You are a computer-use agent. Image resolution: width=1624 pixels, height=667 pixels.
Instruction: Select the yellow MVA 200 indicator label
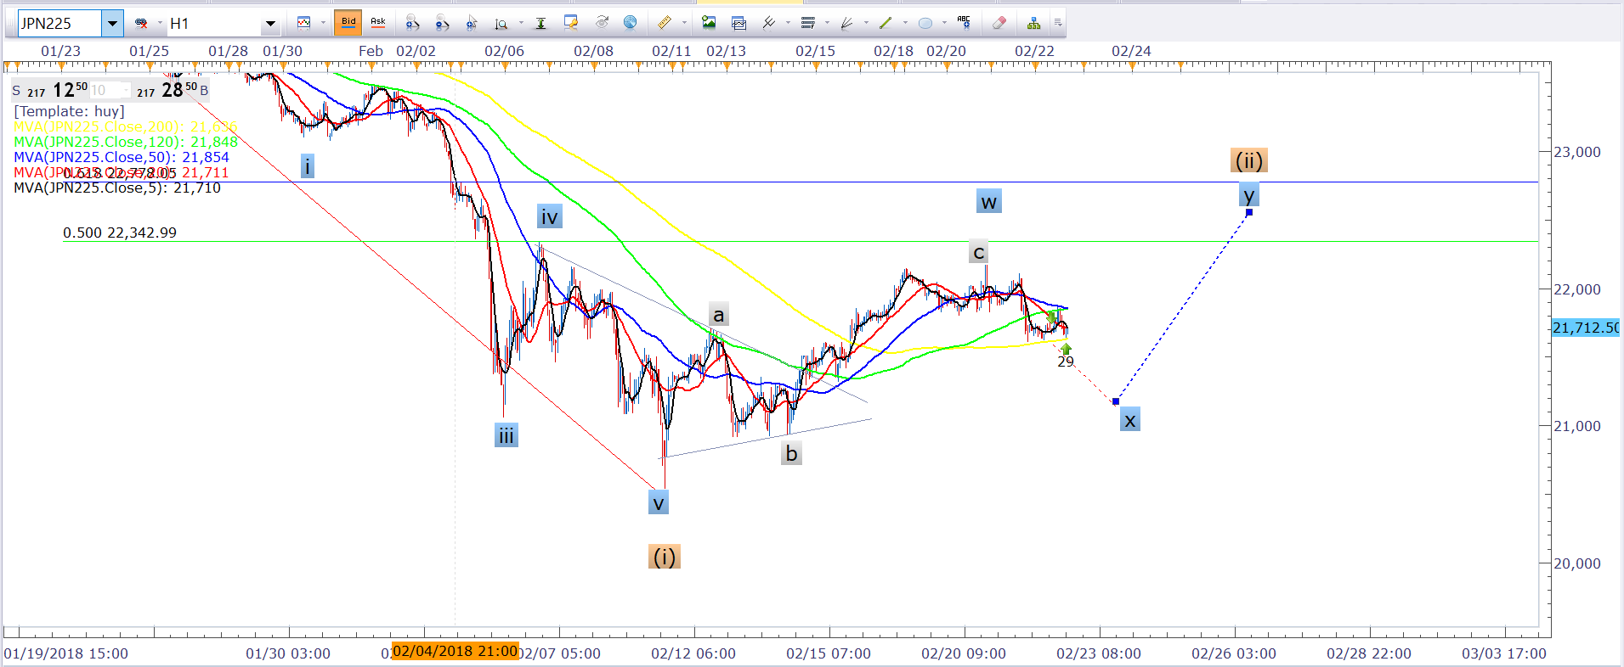click(124, 126)
